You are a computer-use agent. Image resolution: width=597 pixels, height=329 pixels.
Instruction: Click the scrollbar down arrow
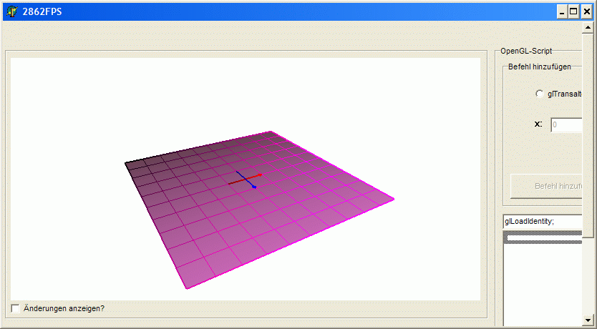tap(588, 320)
